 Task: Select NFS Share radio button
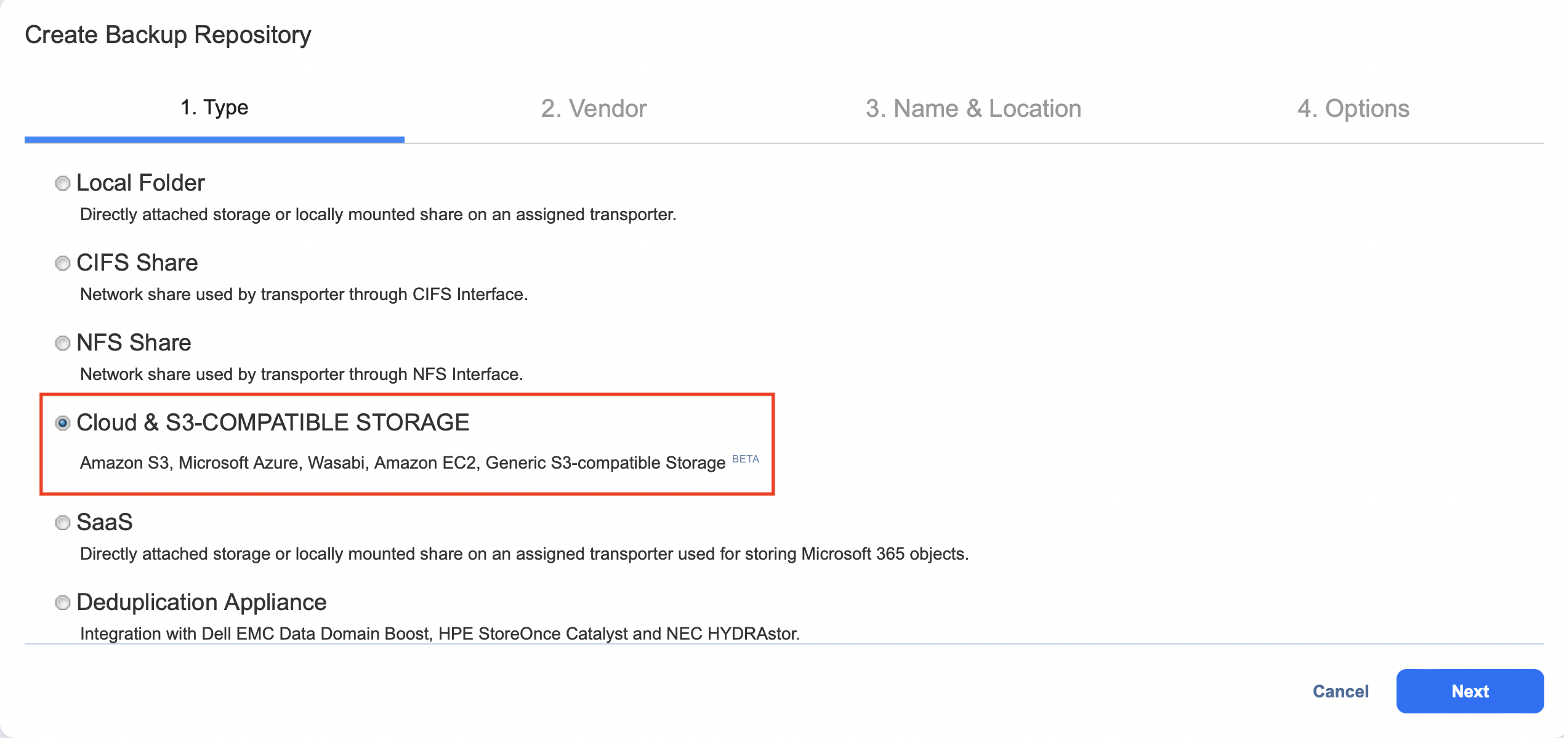(63, 343)
